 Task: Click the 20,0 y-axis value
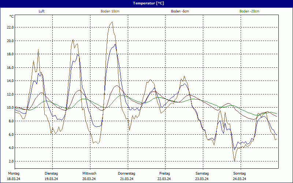(10, 41)
